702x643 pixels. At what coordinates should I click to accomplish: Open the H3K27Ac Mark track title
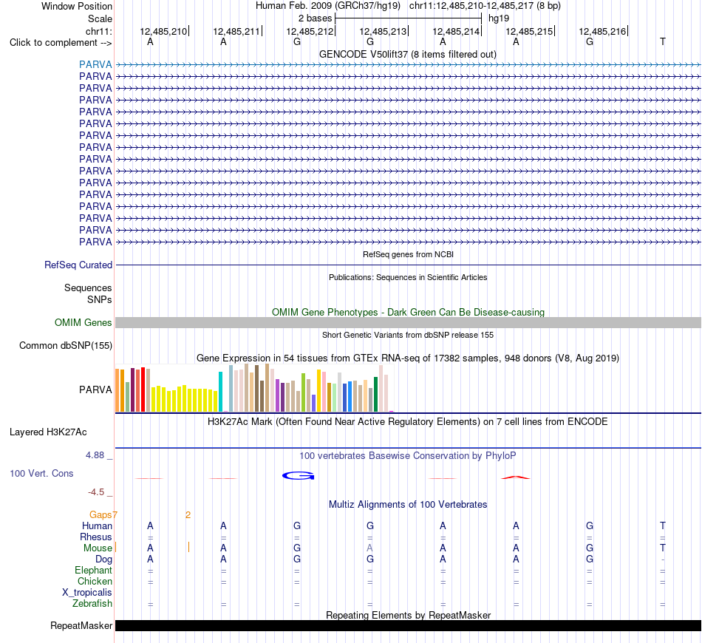pyautogui.click(x=407, y=422)
